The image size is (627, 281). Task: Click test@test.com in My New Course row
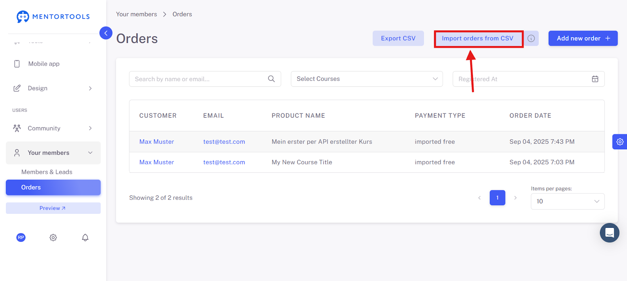(224, 162)
